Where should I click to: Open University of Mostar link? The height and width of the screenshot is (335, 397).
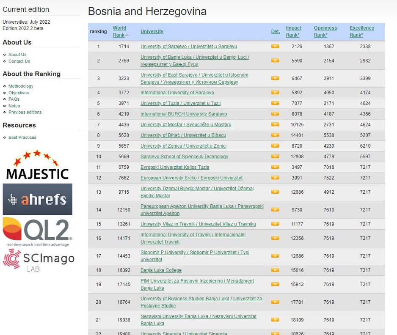point(186,125)
